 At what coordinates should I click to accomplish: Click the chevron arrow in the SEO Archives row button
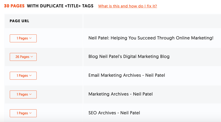click(30, 113)
